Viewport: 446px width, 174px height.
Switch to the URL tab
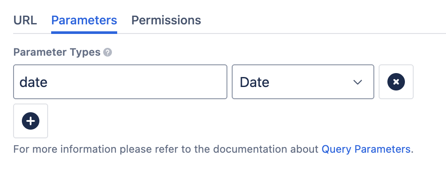[x=25, y=20]
